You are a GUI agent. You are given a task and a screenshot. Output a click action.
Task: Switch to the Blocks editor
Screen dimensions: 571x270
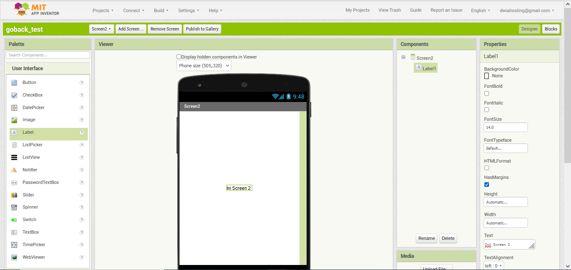point(551,29)
